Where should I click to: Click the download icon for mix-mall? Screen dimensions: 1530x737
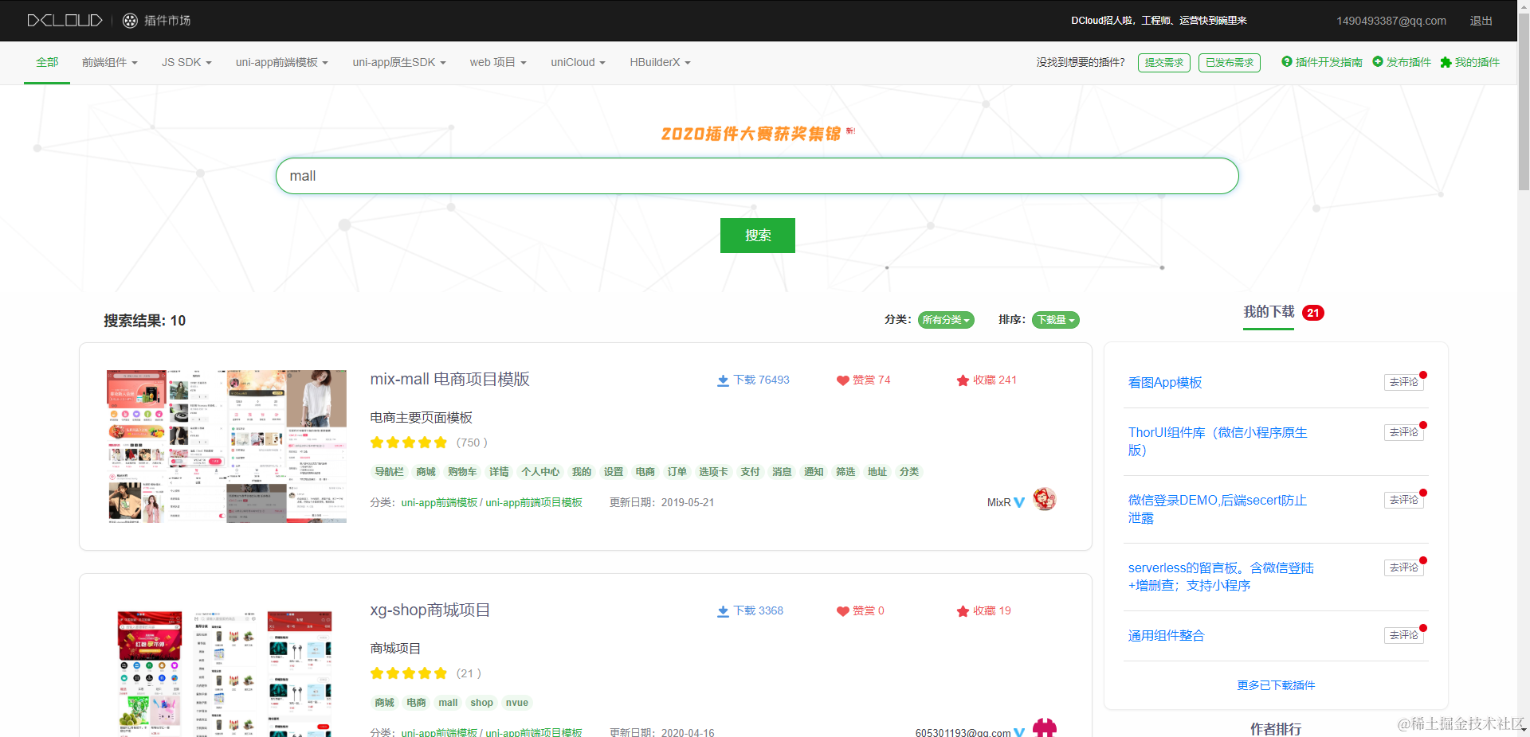click(723, 380)
